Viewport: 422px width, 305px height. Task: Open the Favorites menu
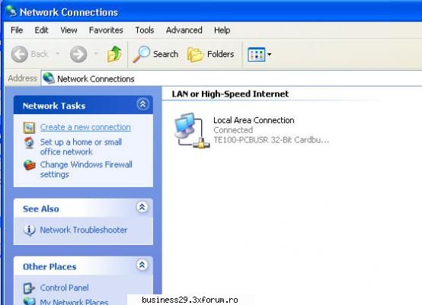[106, 30]
